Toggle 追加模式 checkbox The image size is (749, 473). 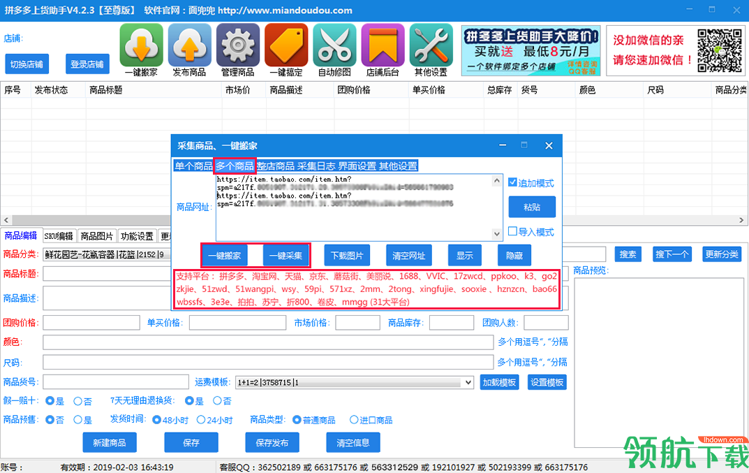[x=512, y=182]
